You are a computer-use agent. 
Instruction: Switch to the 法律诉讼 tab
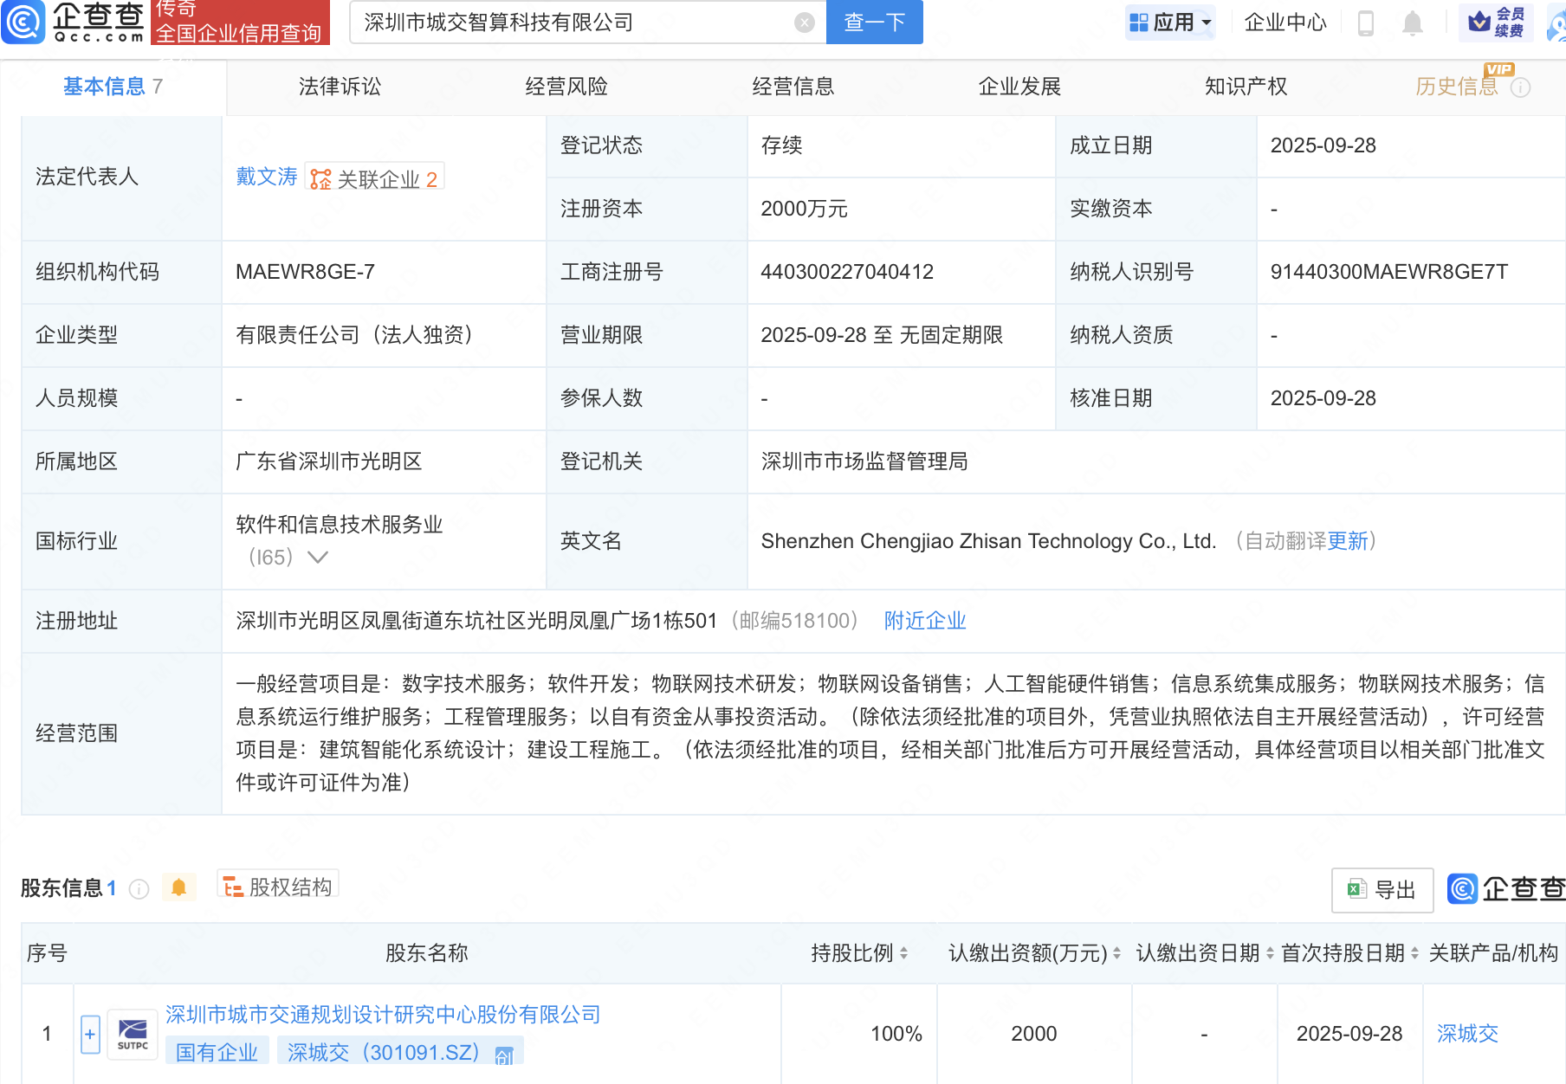click(339, 87)
